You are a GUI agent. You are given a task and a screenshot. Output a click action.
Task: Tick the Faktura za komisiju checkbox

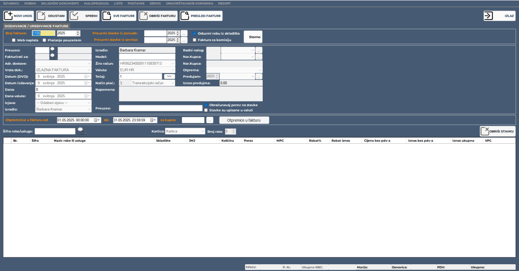coord(195,40)
